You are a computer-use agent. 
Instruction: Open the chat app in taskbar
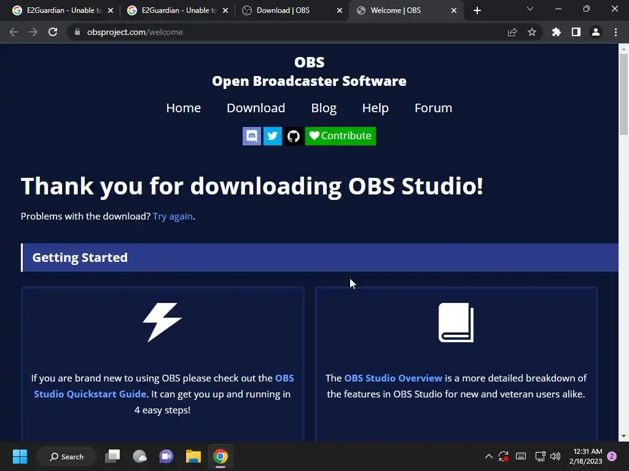(x=166, y=456)
